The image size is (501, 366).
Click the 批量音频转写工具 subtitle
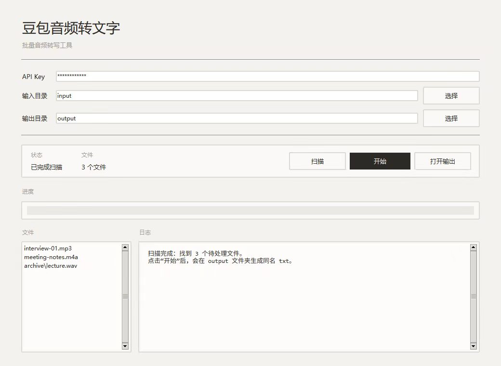pyautogui.click(x=47, y=45)
